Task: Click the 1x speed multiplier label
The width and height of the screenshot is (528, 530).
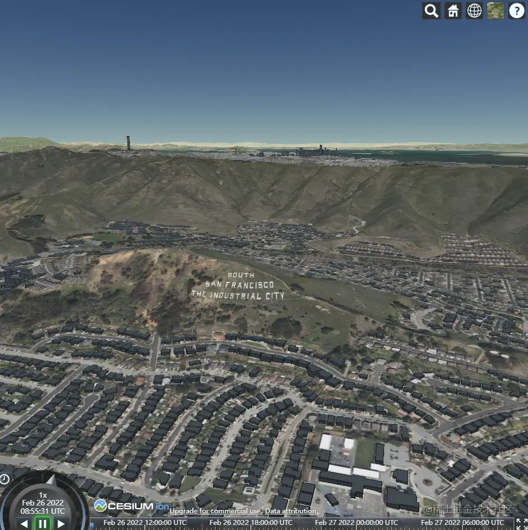Action: pyautogui.click(x=42, y=495)
